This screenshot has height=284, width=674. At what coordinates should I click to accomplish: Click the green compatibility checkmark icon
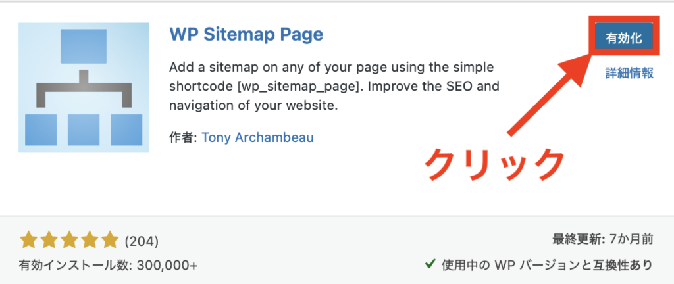430,264
